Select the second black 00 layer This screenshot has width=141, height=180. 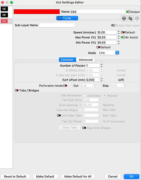(x=4, y=15)
